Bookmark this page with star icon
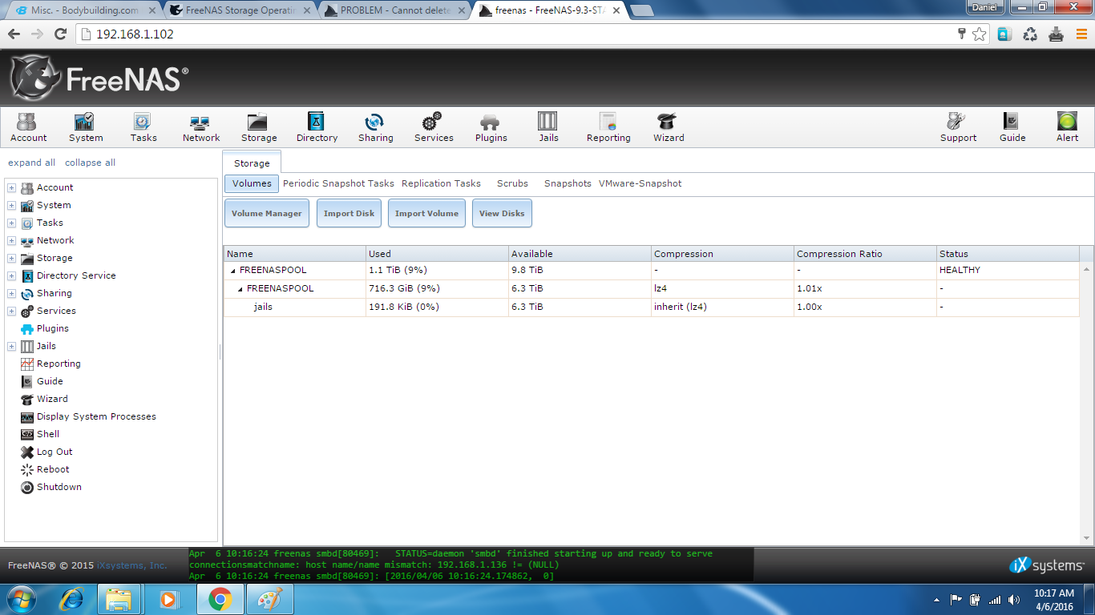Image resolution: width=1095 pixels, height=615 pixels. tap(979, 34)
